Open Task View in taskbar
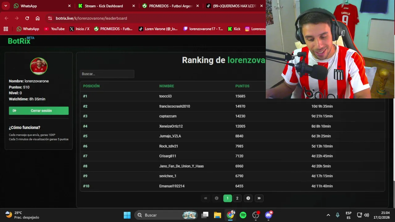This screenshot has width=395, height=222. (205, 215)
